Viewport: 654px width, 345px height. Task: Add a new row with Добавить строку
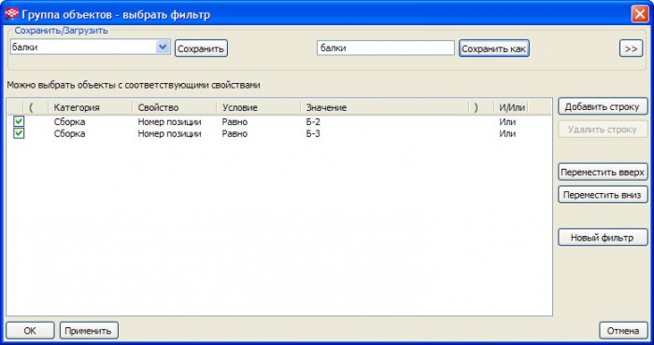(603, 106)
